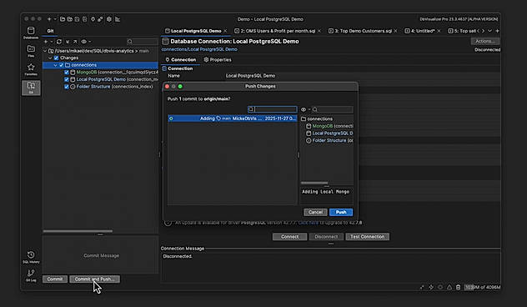
Task: Click the horizontal scrollbar in Git changes tree
Action: pos(78,231)
